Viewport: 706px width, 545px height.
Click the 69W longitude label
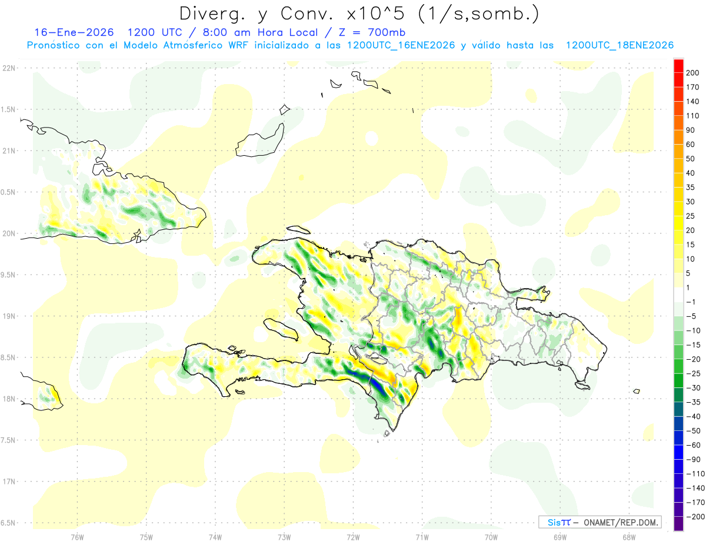point(560,537)
